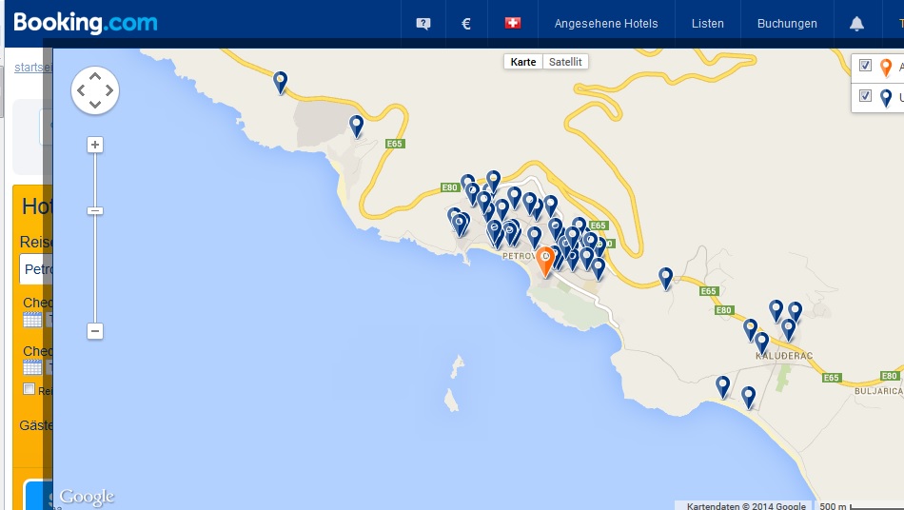Open Angesehene Hotels in header

(606, 24)
